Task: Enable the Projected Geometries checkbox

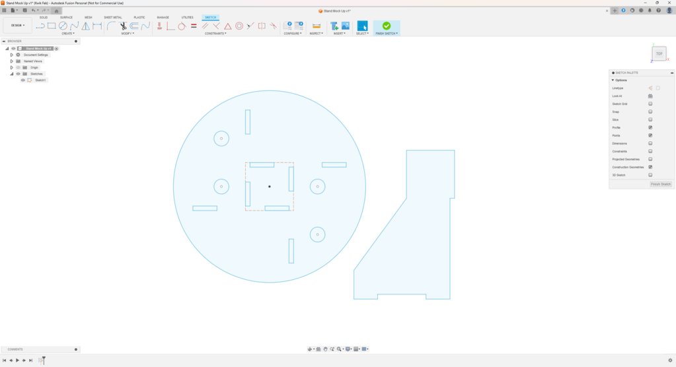Action: pyautogui.click(x=650, y=159)
